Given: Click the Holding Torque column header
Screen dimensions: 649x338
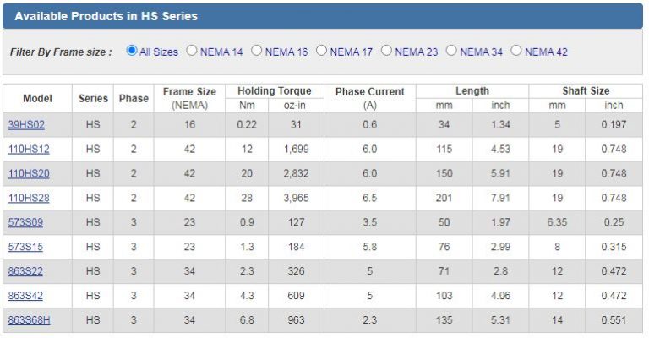Looking at the screenshot, I should tap(274, 91).
